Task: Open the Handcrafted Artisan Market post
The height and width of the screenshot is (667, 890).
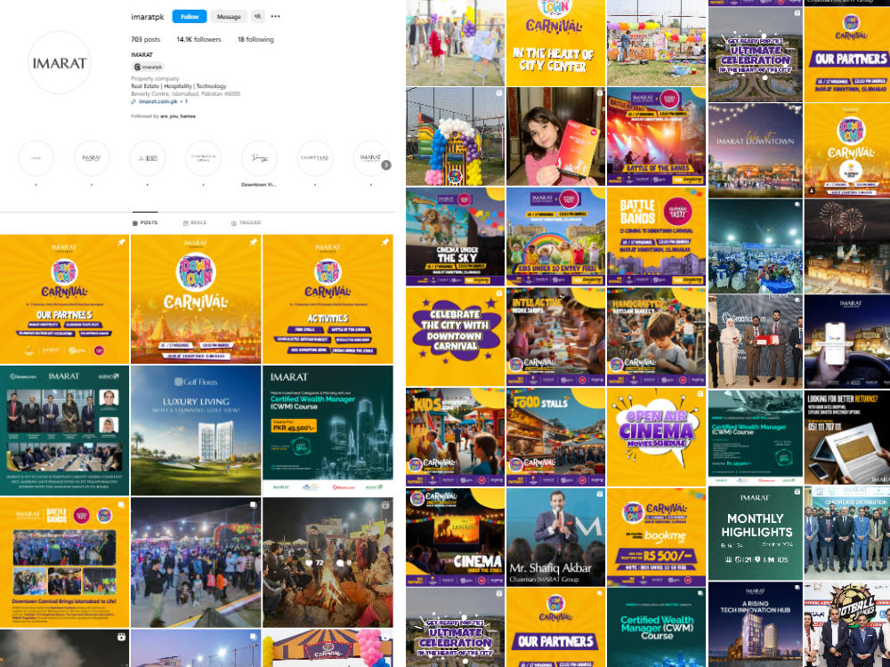Action: 656,336
